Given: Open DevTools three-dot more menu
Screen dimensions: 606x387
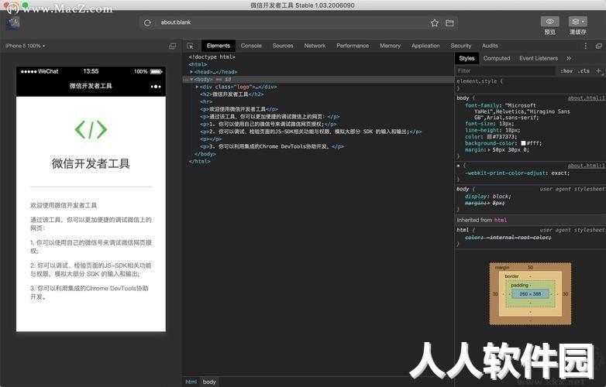Looking at the screenshot, I should [586, 46].
